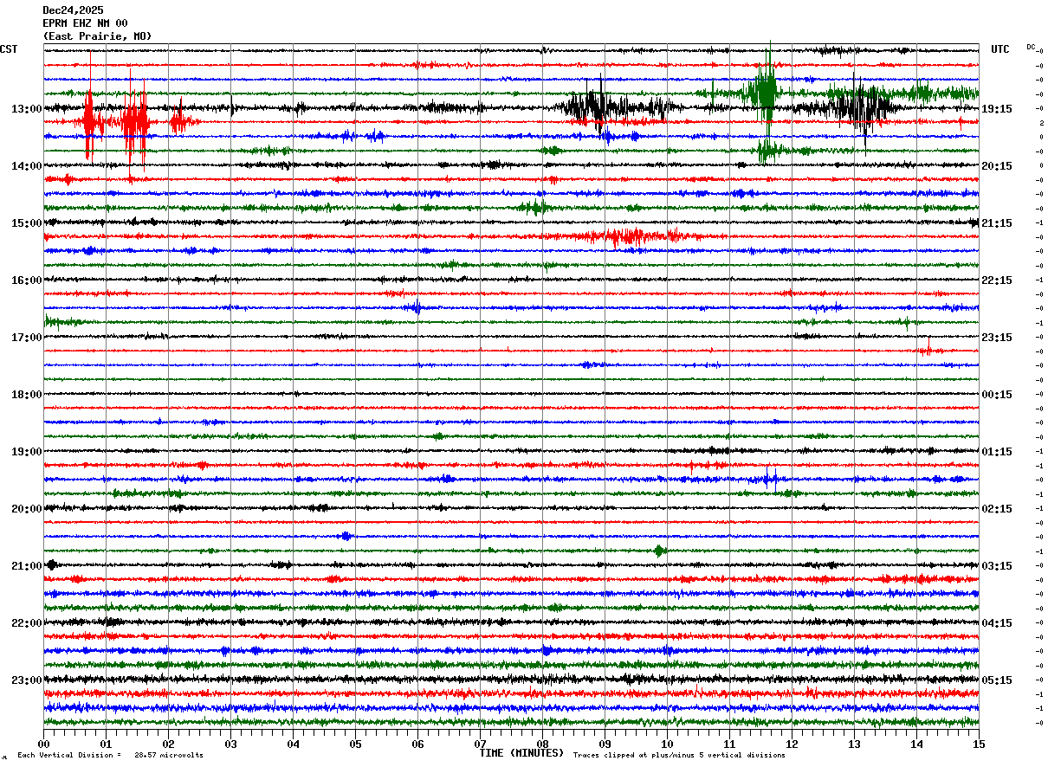
Task: Select the 20:00 CST row label
Action: (27, 509)
